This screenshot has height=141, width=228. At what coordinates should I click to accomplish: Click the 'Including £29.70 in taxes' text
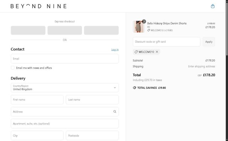pyautogui.click(x=147, y=80)
